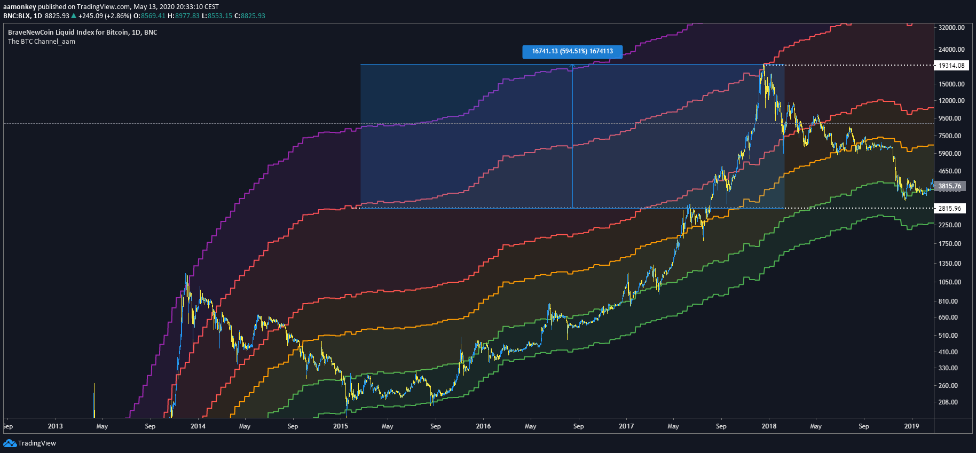Click the vertical measure arrow line
This screenshot has height=453, width=976.
tap(572, 136)
